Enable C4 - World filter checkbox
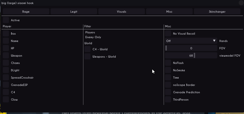 pos(87,49)
